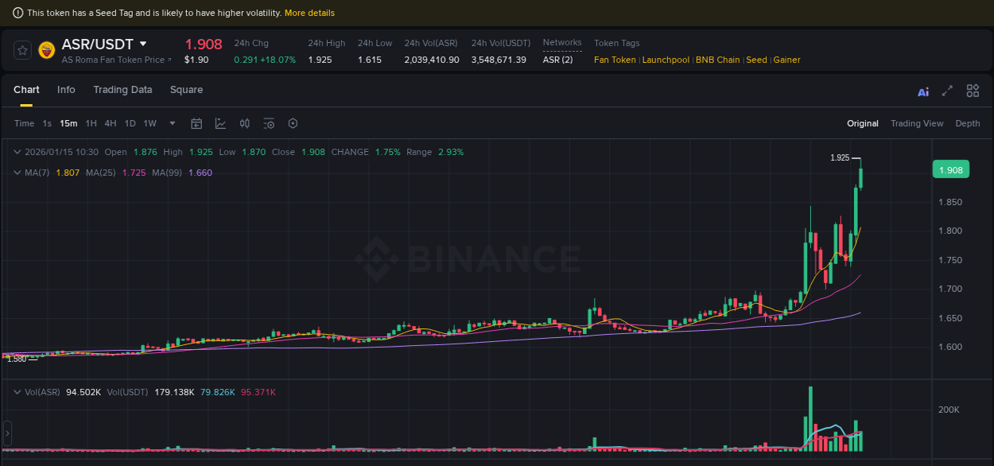Image resolution: width=994 pixels, height=466 pixels.
Task: Open the indicator settings list
Action: 268,123
